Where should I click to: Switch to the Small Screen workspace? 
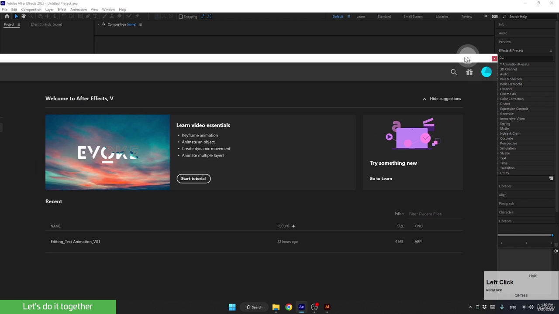(x=413, y=17)
